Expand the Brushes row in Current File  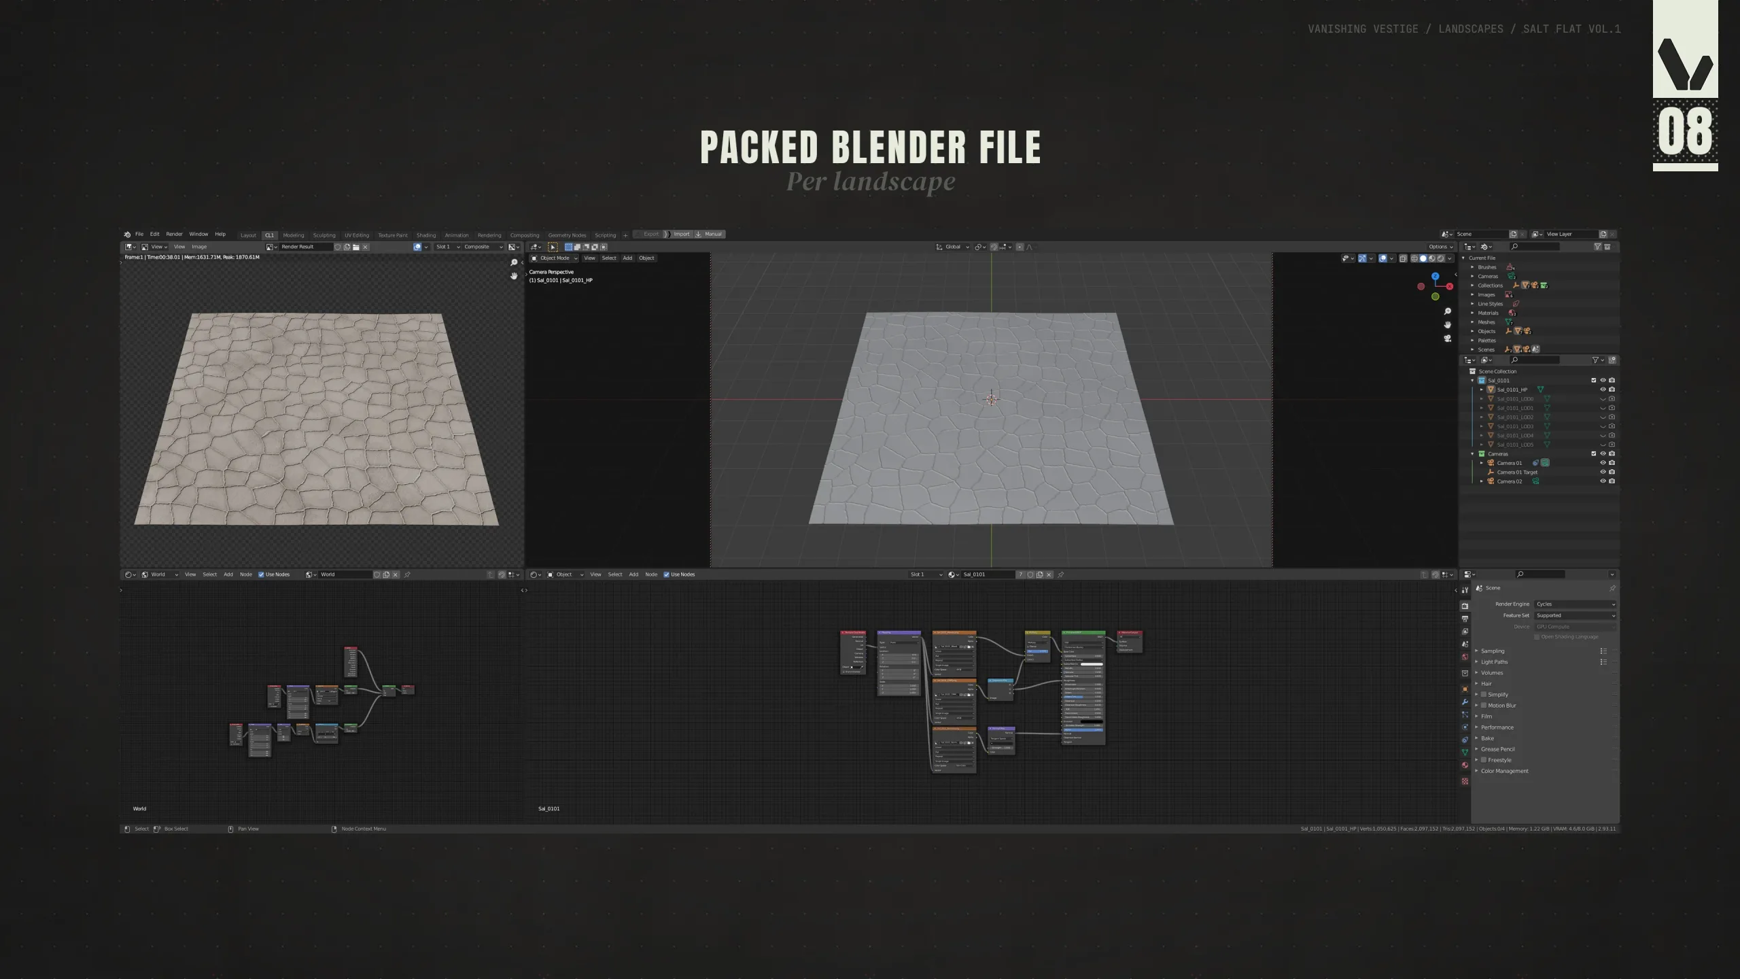[1472, 268]
